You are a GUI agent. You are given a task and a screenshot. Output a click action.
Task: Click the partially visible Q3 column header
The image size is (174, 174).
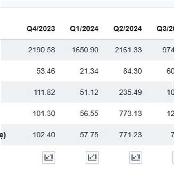pyautogui.click(x=165, y=29)
